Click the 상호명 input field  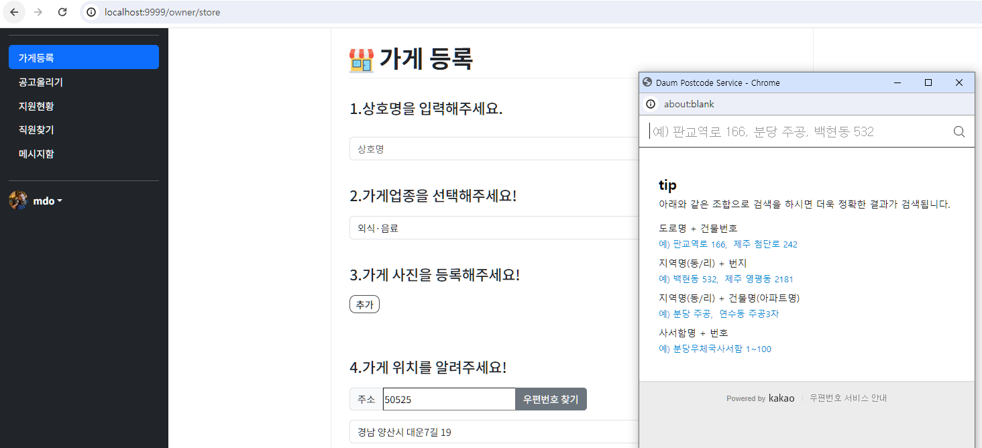click(x=494, y=149)
